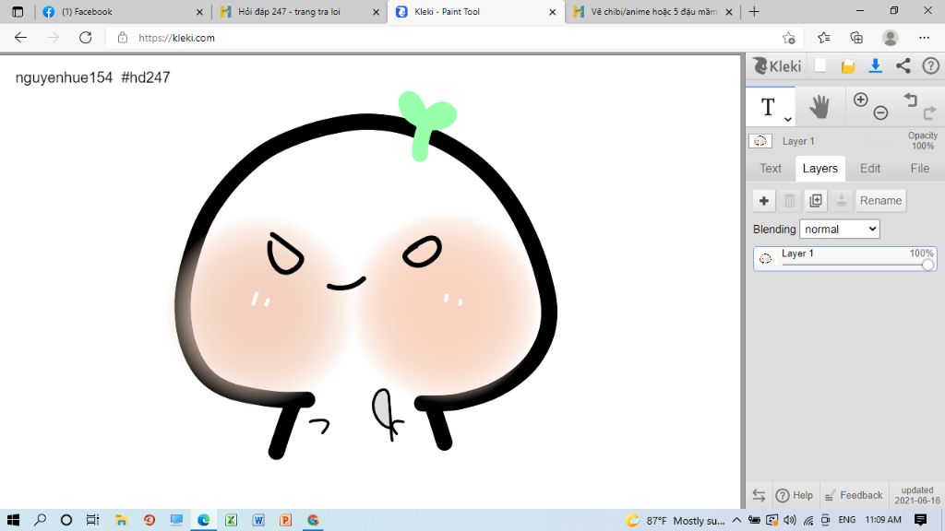Click the ENG language indicator
This screenshot has width=945, height=531.
847,520
